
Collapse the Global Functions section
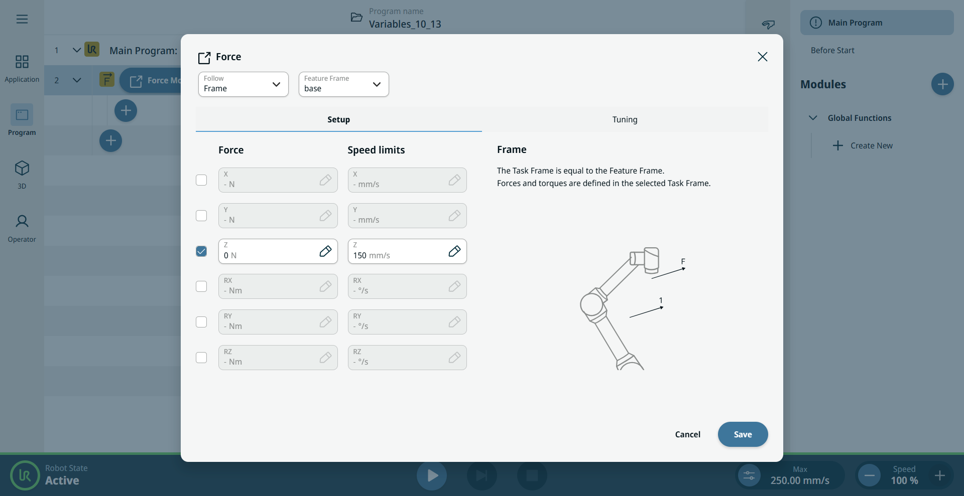813,118
